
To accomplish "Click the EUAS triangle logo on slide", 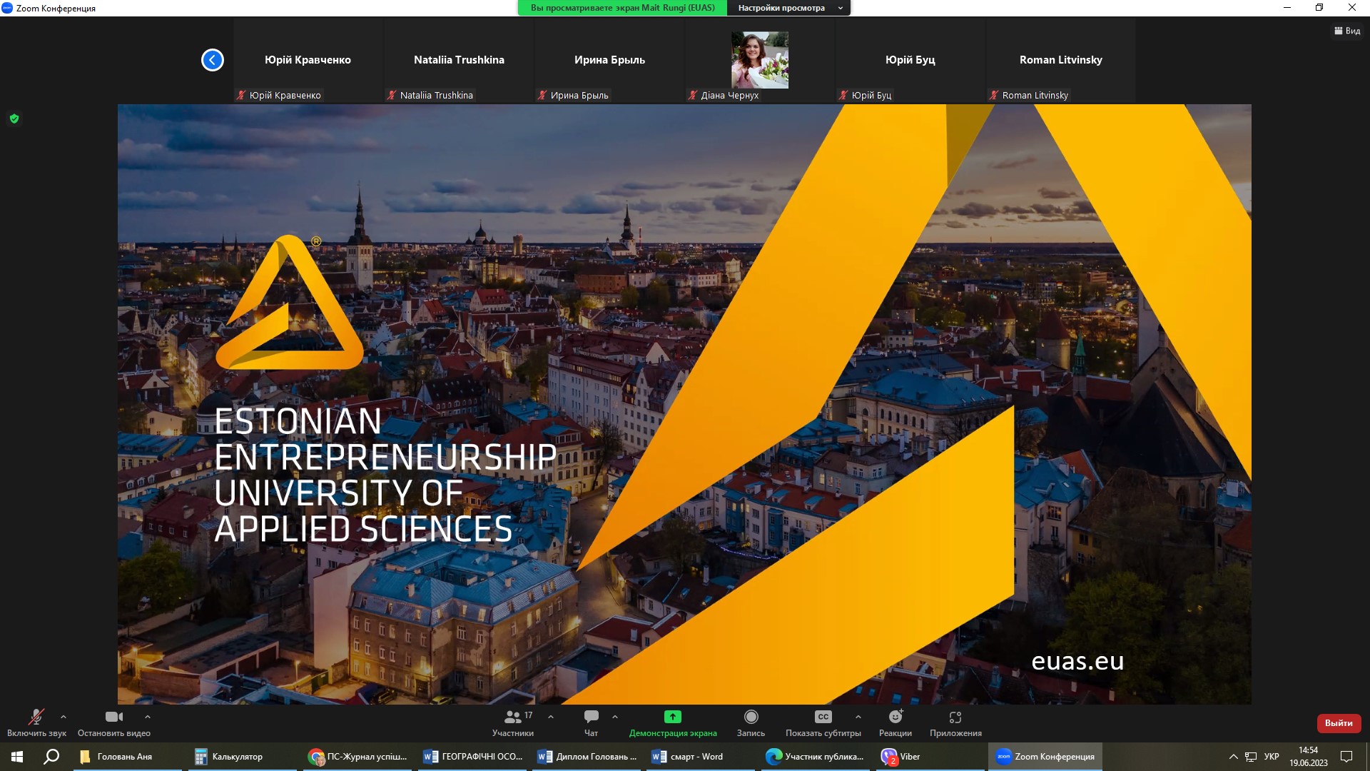I will tap(290, 303).
